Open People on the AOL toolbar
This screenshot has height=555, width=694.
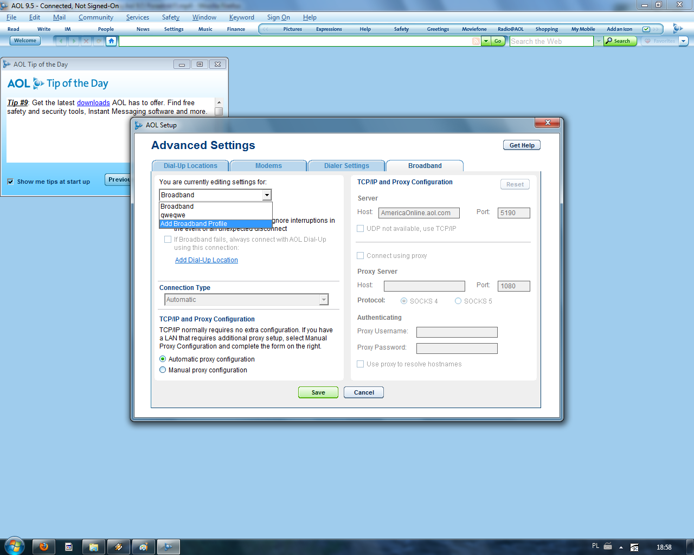click(106, 29)
